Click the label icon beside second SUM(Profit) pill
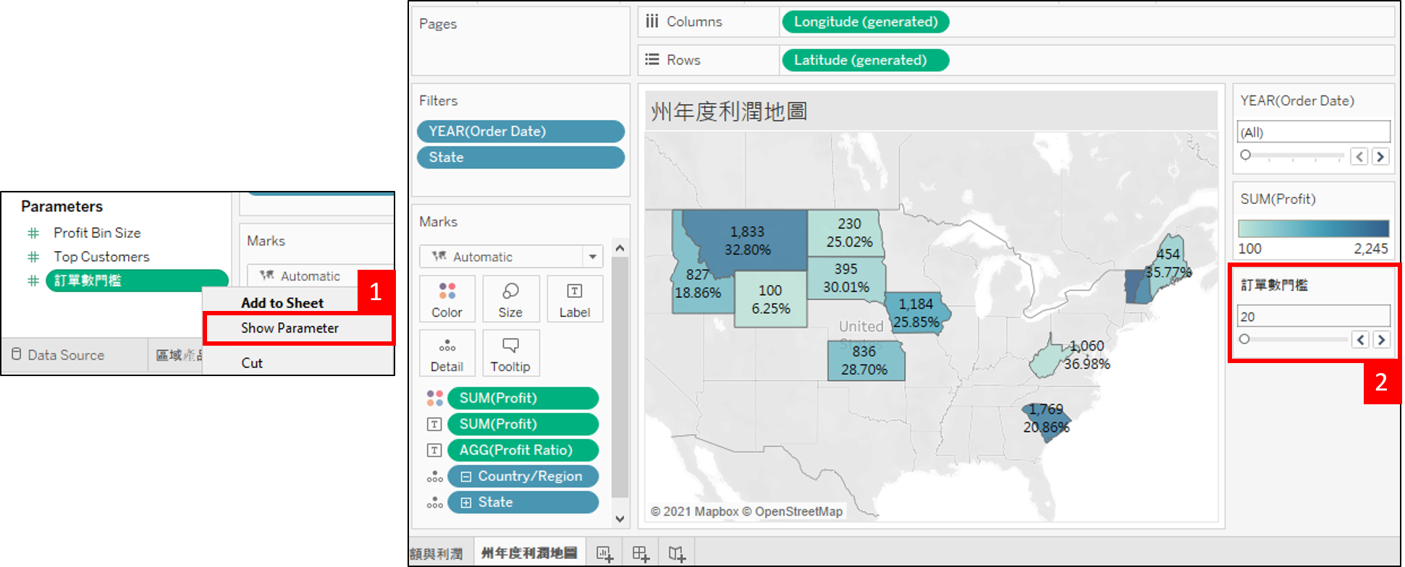This screenshot has height=567, width=1405. point(434,425)
